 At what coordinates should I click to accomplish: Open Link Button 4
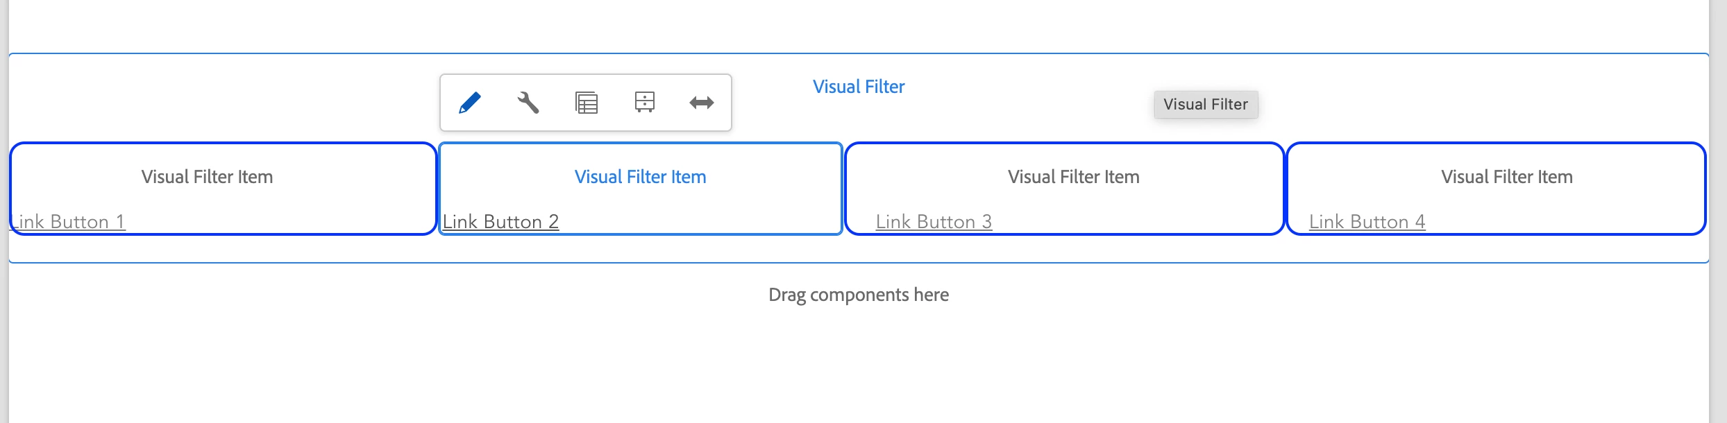tap(1367, 222)
